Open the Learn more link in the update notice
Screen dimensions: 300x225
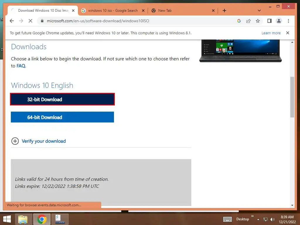271,33
